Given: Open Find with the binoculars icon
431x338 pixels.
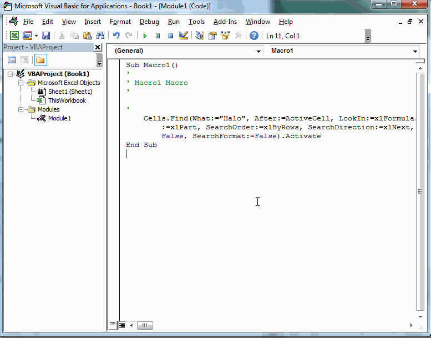Looking at the screenshot, I should (x=100, y=36).
